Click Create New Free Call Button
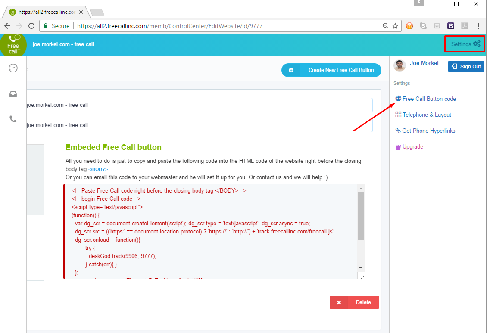The width and height of the screenshot is (487, 333). 331,70
